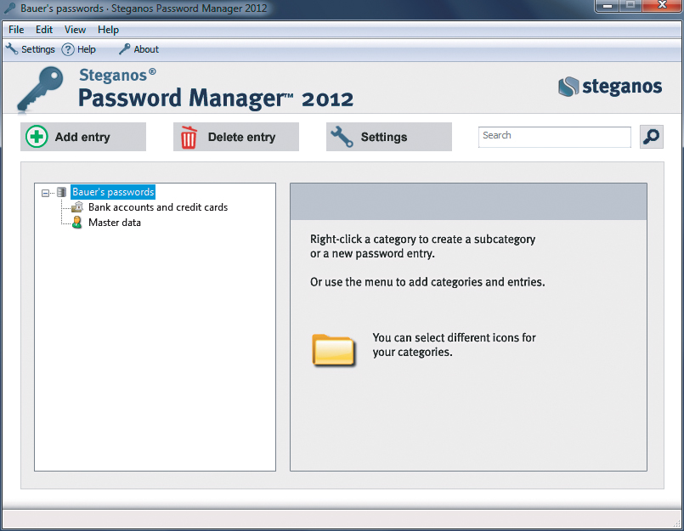This screenshot has height=531, width=684.
Task: Click Settings in the small top toolbar
Action: pos(31,49)
